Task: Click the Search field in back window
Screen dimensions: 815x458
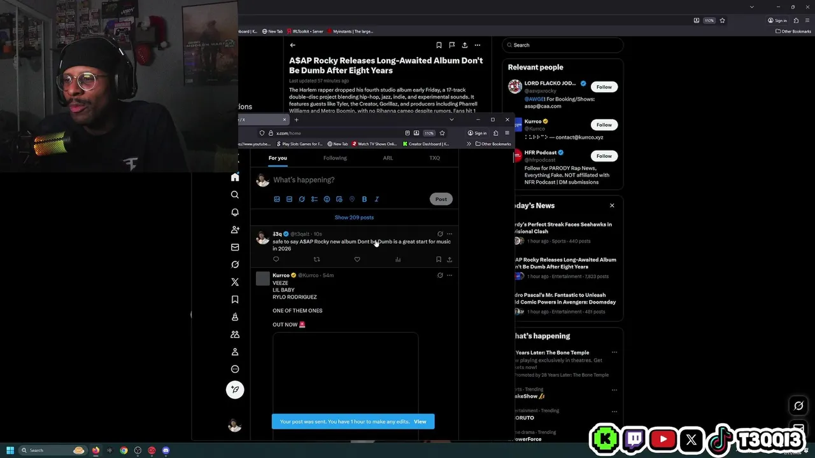Action: [562, 45]
